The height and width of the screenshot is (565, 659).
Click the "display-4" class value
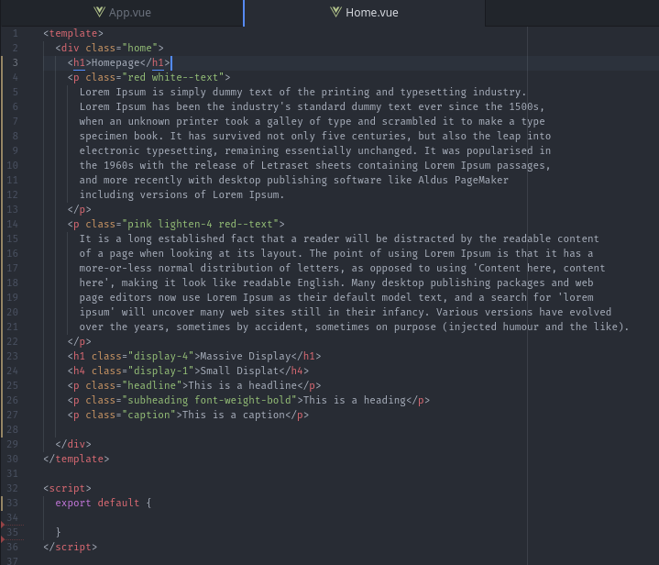pos(160,356)
